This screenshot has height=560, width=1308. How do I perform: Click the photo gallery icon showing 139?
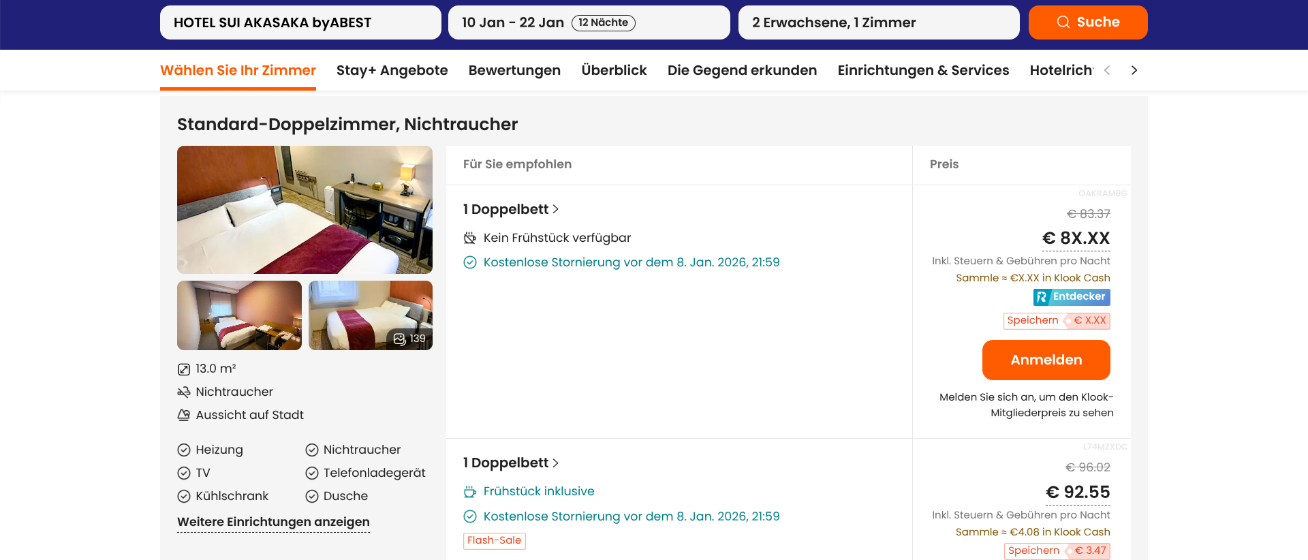(400, 339)
